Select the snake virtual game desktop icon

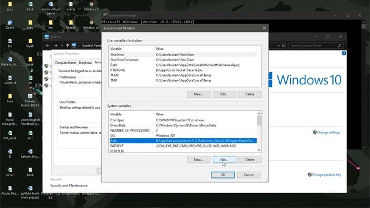point(50,8)
